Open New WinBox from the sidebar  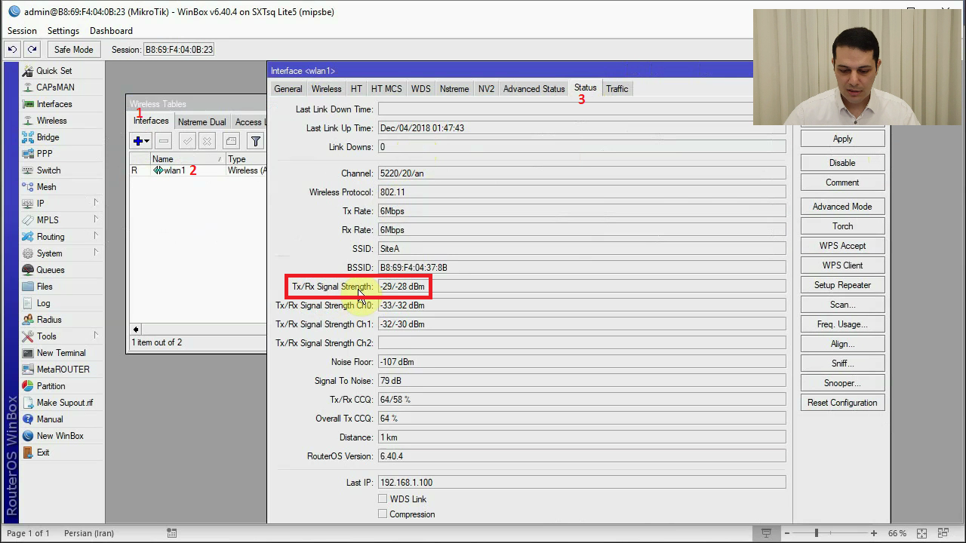coord(60,436)
